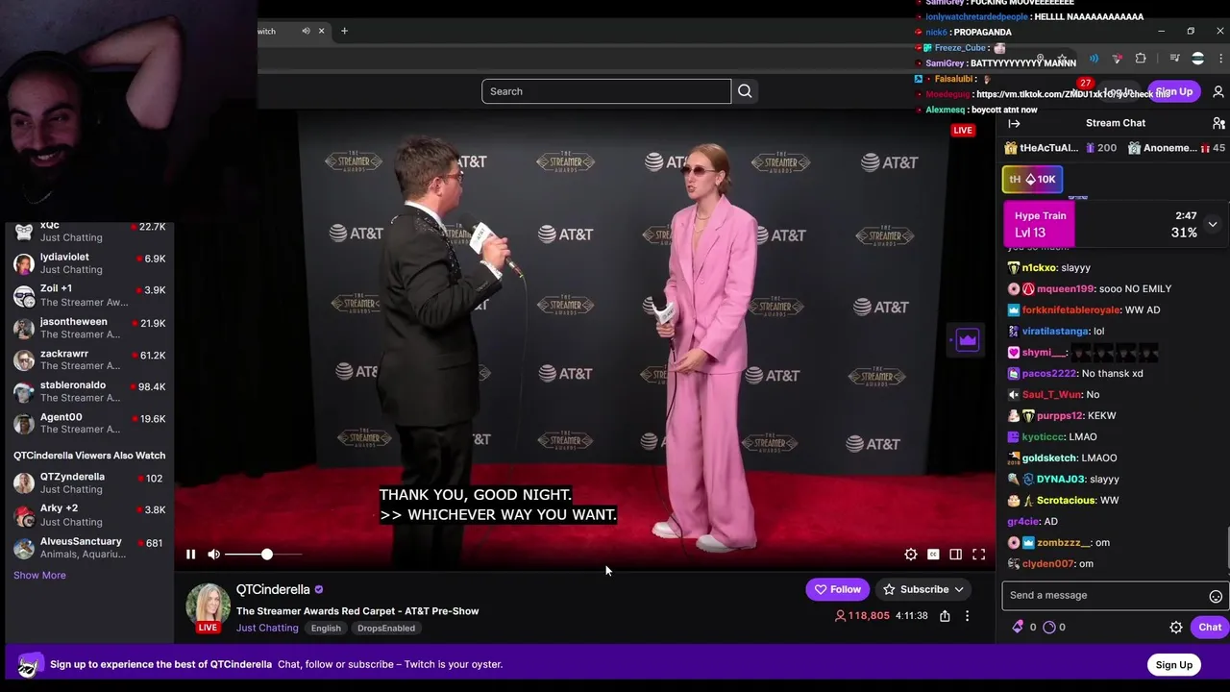Click Show More in the sidebar
The height and width of the screenshot is (692, 1230).
[x=39, y=575]
